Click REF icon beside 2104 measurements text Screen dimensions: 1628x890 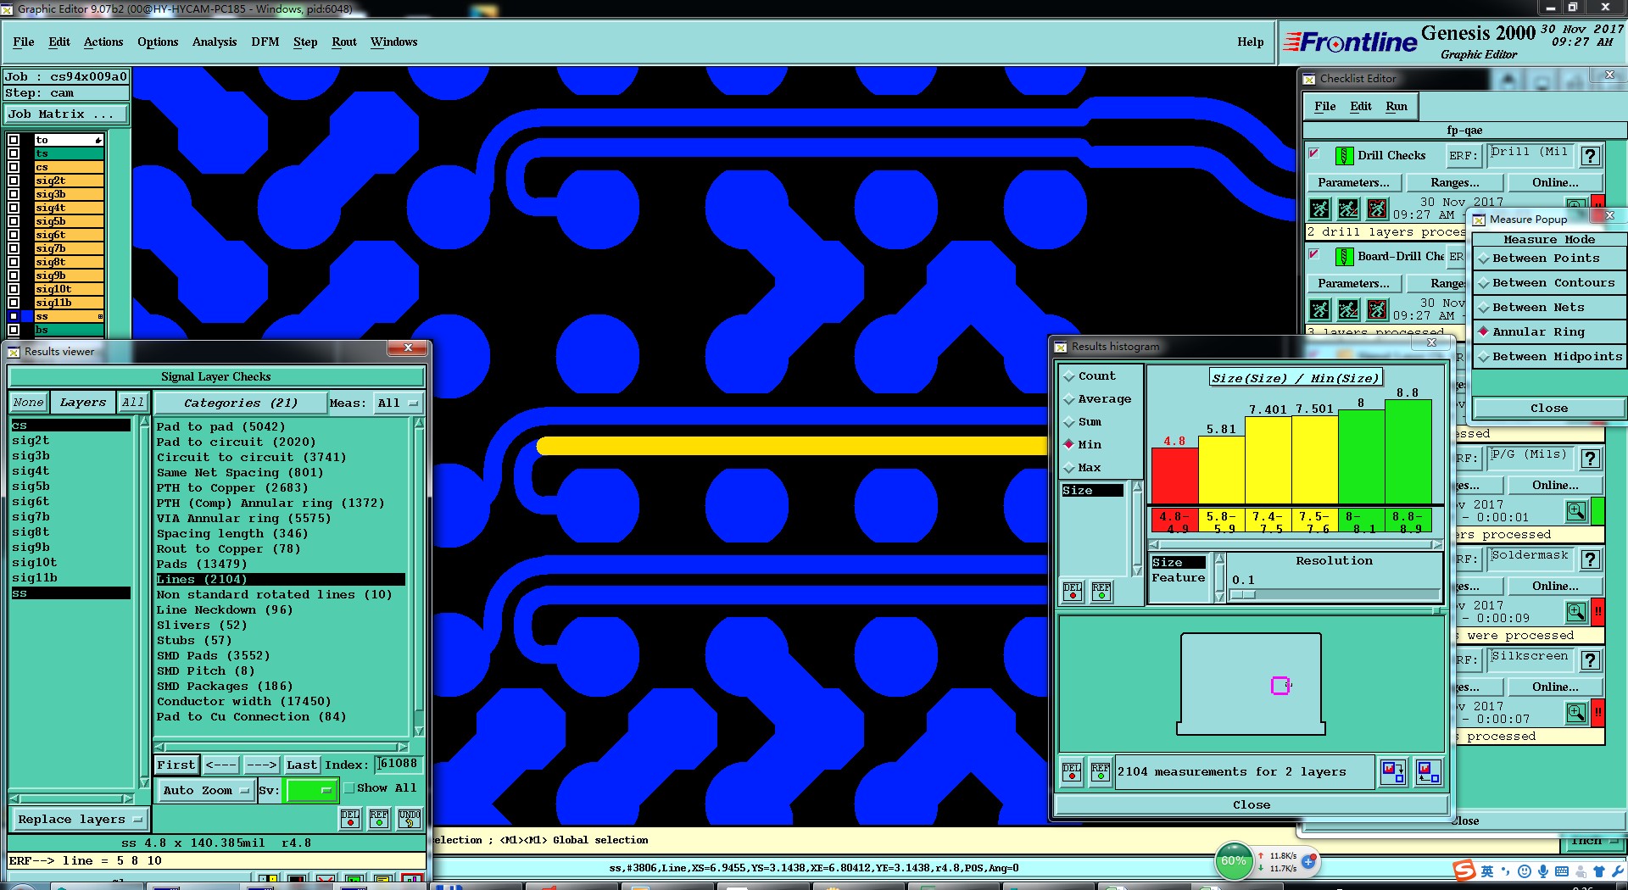click(x=1101, y=772)
